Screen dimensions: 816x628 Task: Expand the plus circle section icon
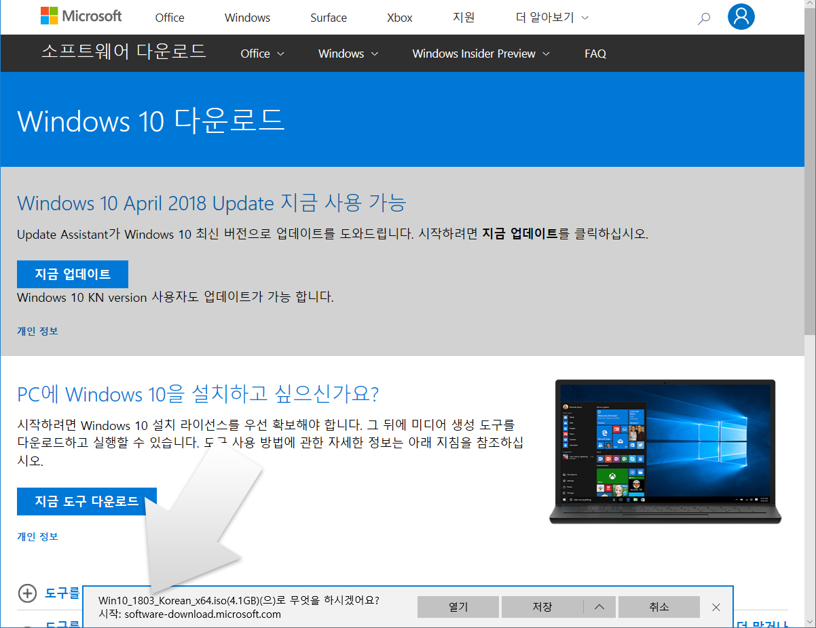coord(27,593)
